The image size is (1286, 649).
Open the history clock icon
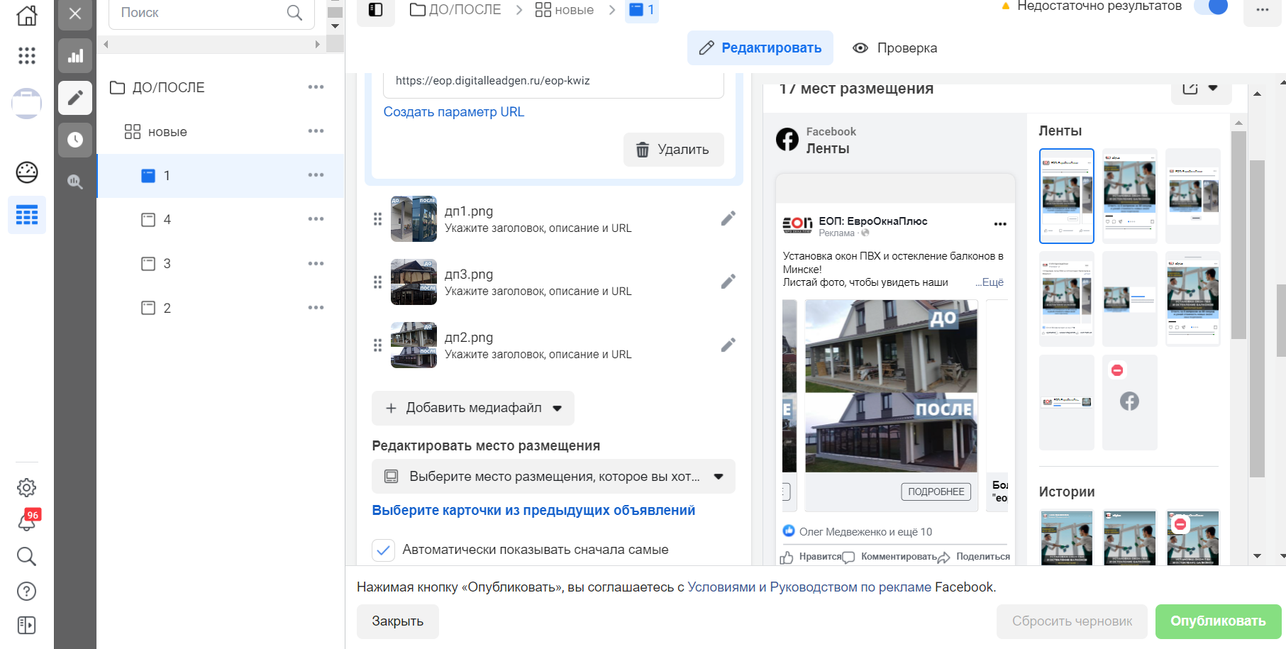click(x=75, y=140)
